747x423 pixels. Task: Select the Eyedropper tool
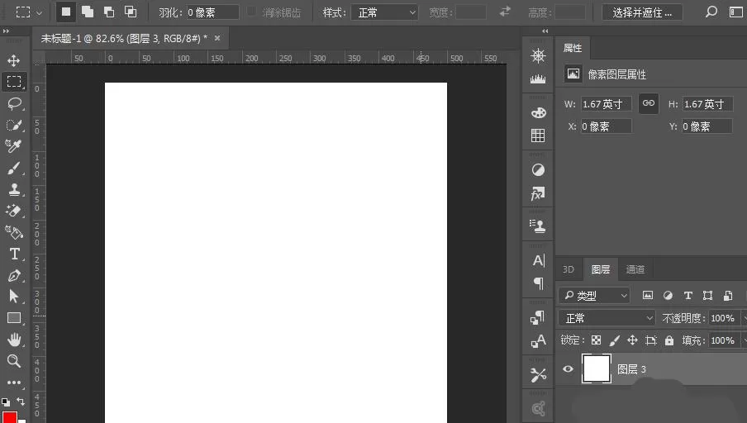(14, 145)
